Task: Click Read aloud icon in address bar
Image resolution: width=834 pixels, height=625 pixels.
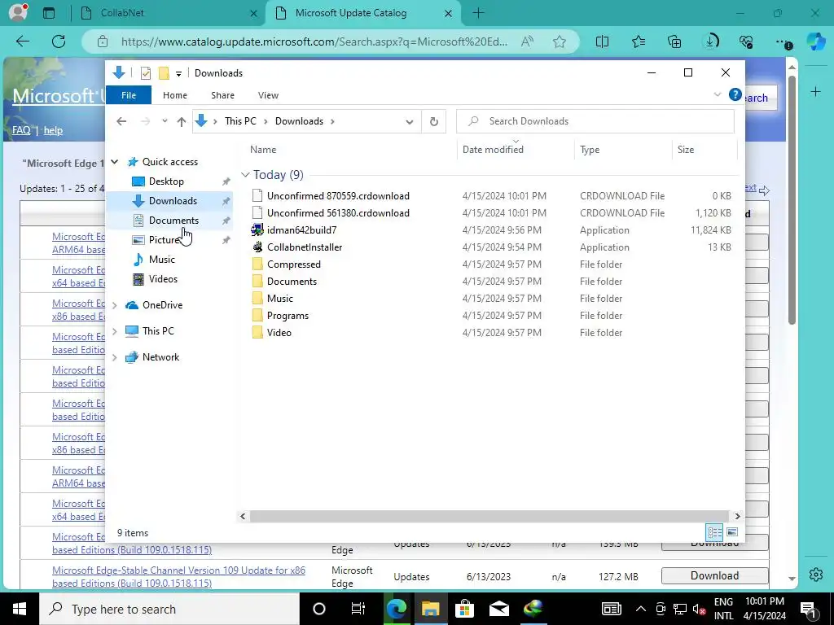Action: pos(527,42)
